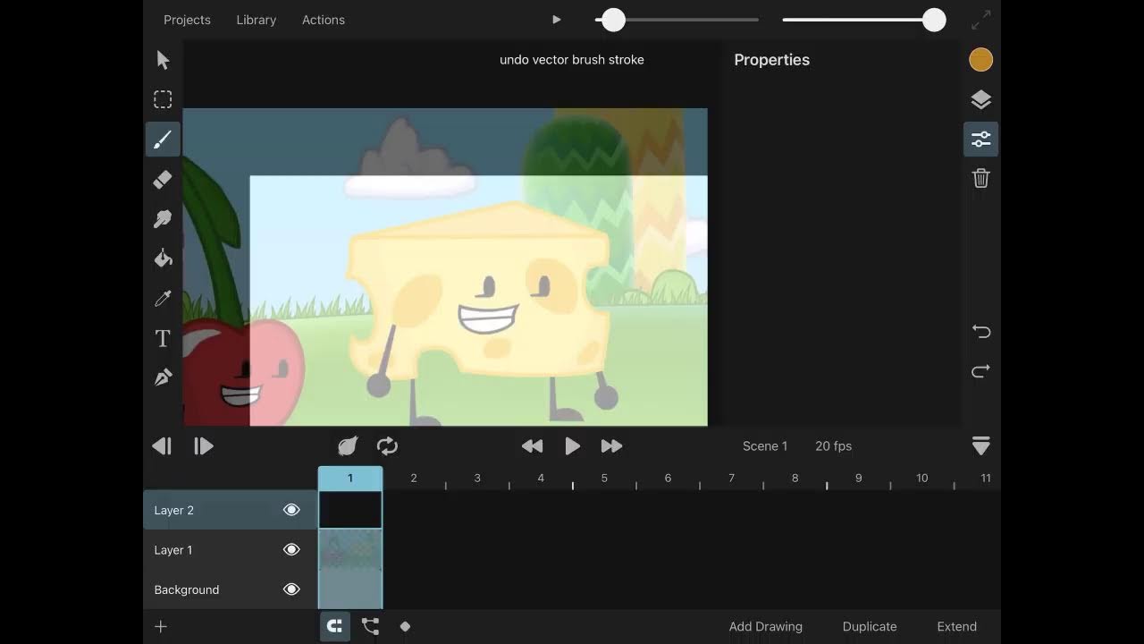The image size is (1144, 644).
Task: Activate the Paint Bucket fill tool
Action: click(x=163, y=258)
